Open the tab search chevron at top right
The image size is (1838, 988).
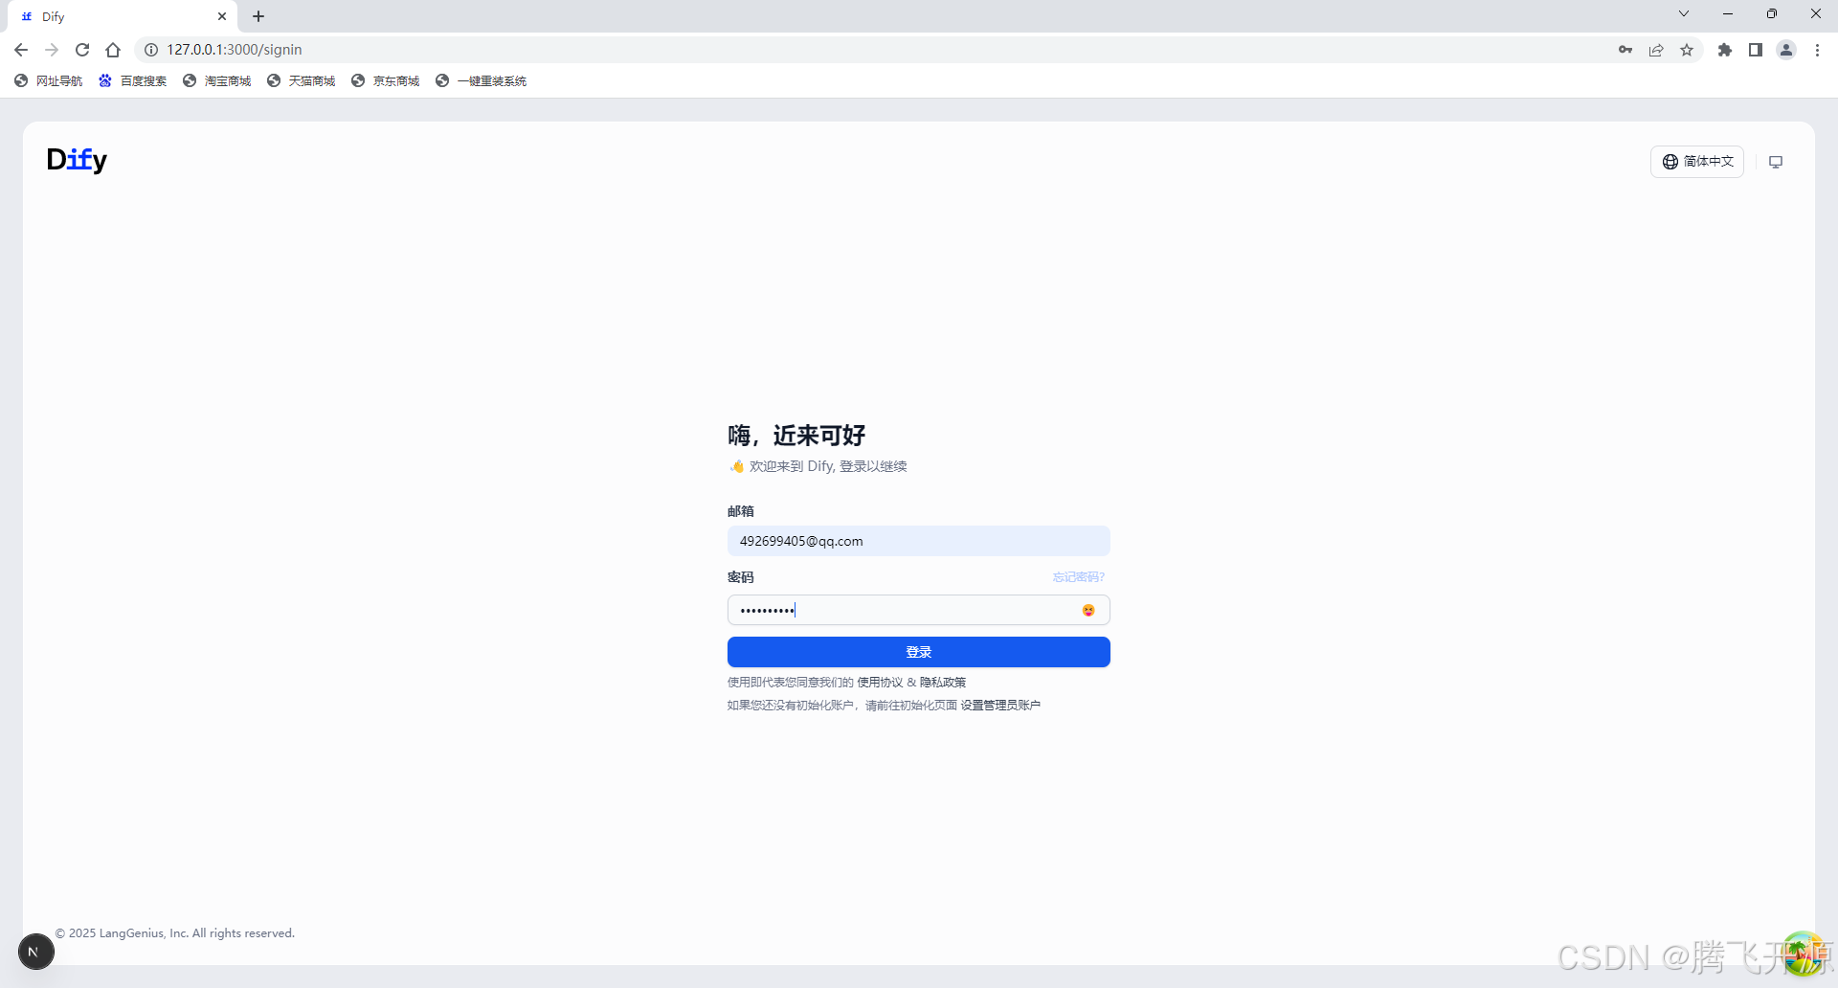(1683, 13)
